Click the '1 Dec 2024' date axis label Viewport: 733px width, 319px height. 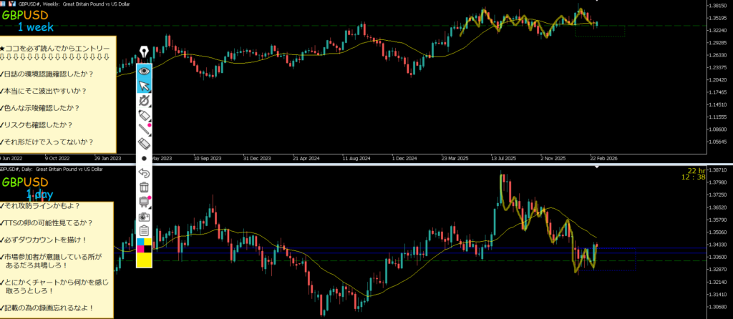pos(404,158)
